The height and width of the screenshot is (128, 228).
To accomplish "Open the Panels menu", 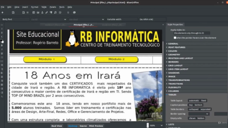I will coord(53,7).
